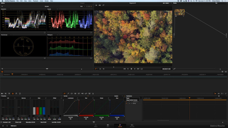Viewport: 228px width, 128px height.
Task: Open the Color Match palette
Action: click(x=6, y=93)
